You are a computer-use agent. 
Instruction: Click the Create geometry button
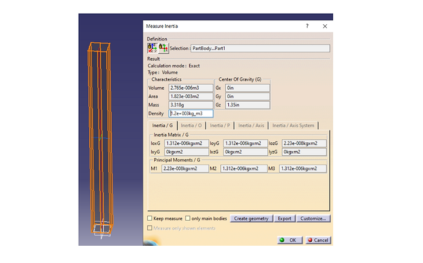point(251,218)
